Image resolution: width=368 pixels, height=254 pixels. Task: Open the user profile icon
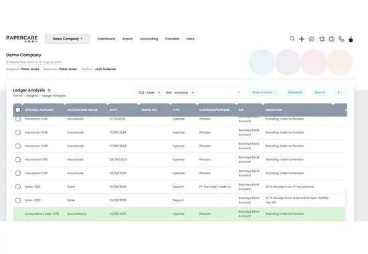(x=351, y=39)
